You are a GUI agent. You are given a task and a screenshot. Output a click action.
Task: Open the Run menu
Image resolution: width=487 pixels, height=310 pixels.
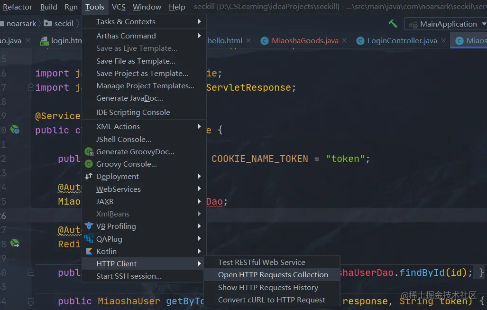[x=71, y=7]
